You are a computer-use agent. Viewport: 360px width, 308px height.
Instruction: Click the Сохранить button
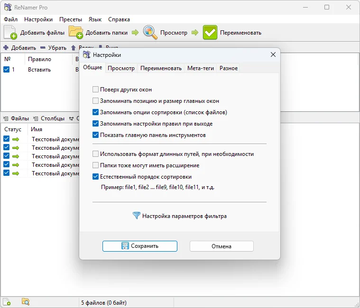140,246
